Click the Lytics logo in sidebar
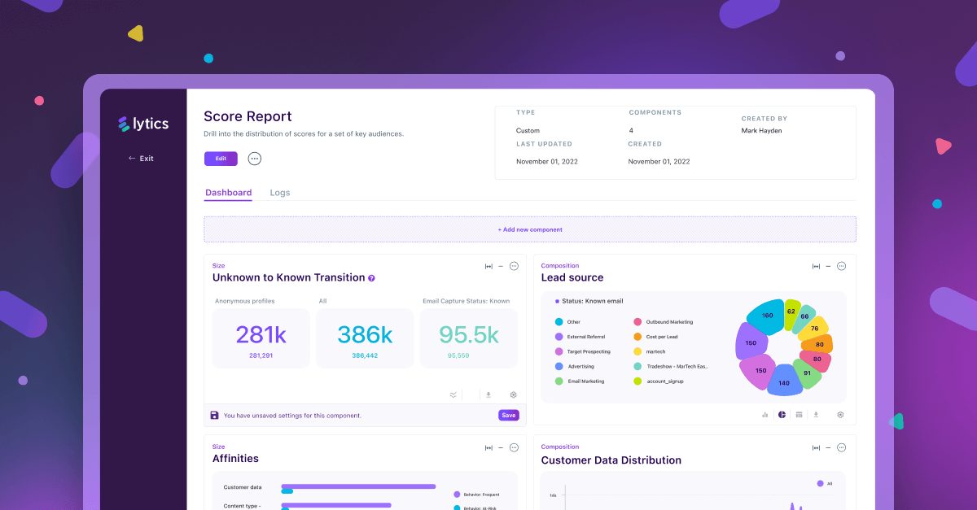Viewport: 977px width, 510px height. 143,124
